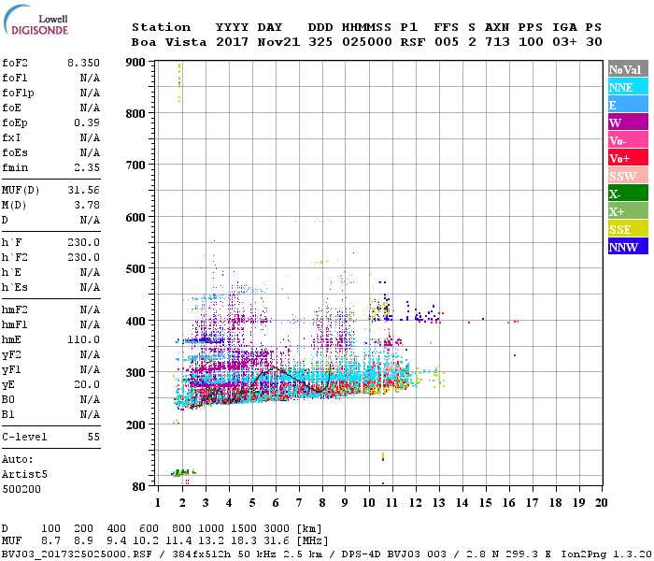Select the C-level value 55

(x=93, y=437)
